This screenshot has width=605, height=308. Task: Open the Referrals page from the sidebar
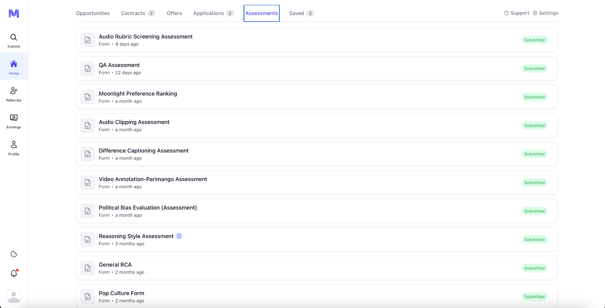tap(14, 94)
